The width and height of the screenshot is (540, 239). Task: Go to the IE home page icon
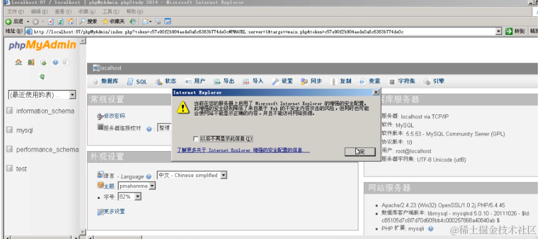tap(70, 22)
